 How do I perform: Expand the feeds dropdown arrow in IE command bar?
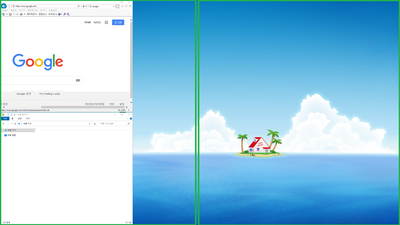[x=14, y=14]
